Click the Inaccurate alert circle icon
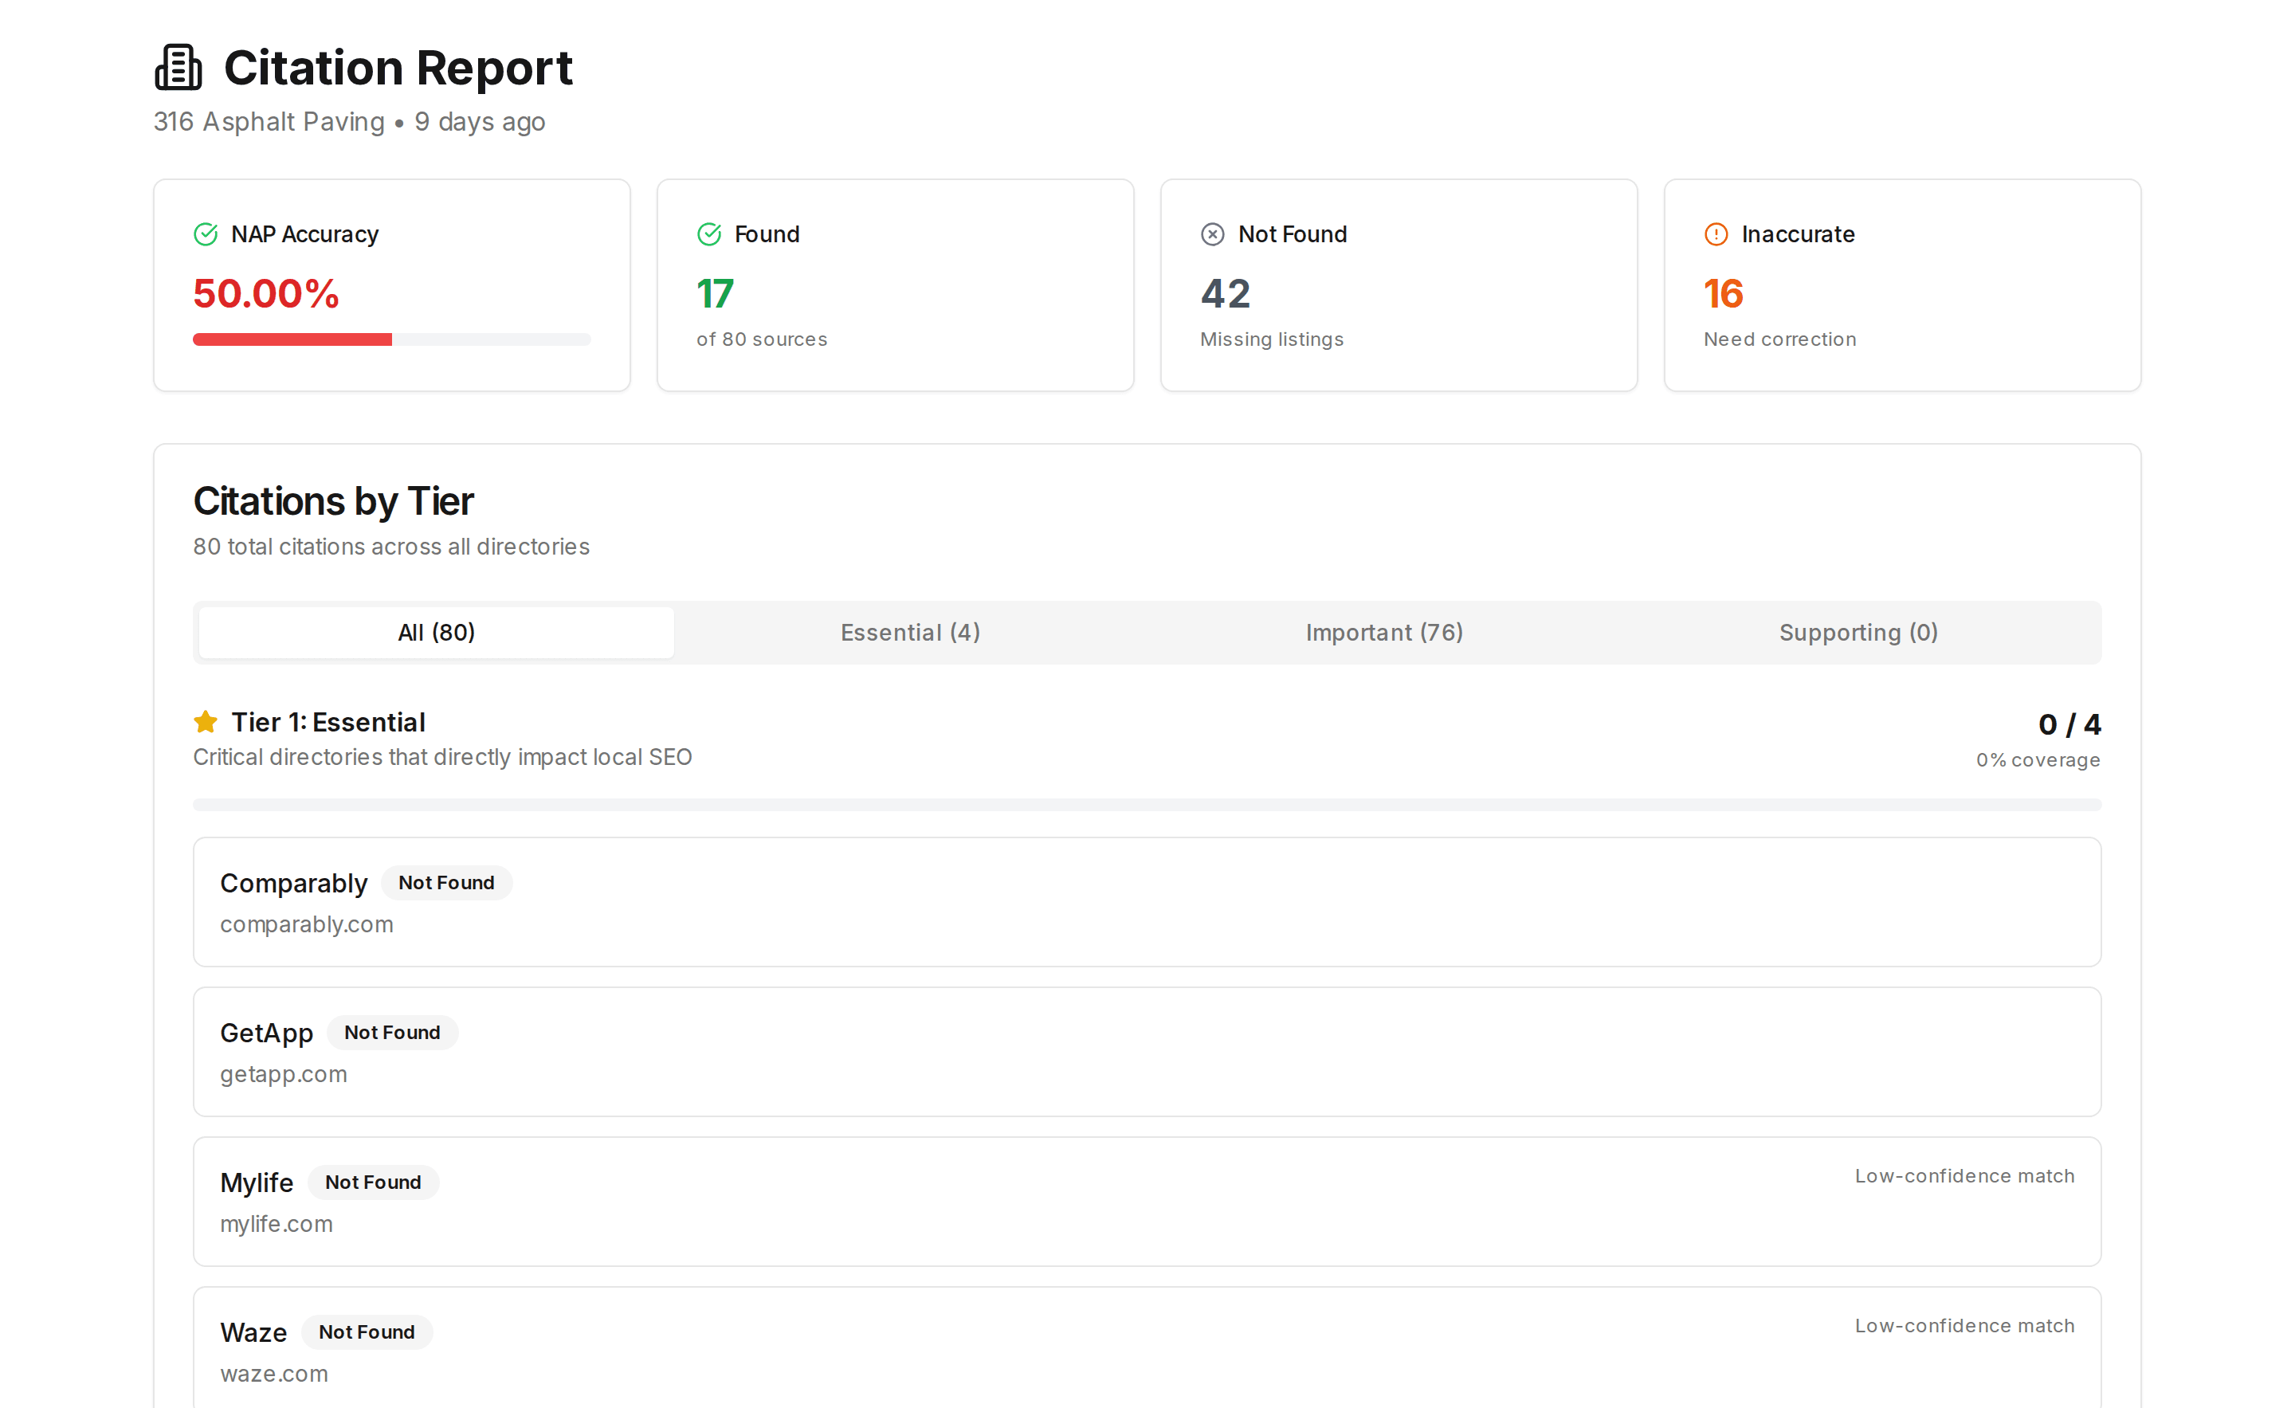The height and width of the screenshot is (1408, 2295). [x=1716, y=233]
